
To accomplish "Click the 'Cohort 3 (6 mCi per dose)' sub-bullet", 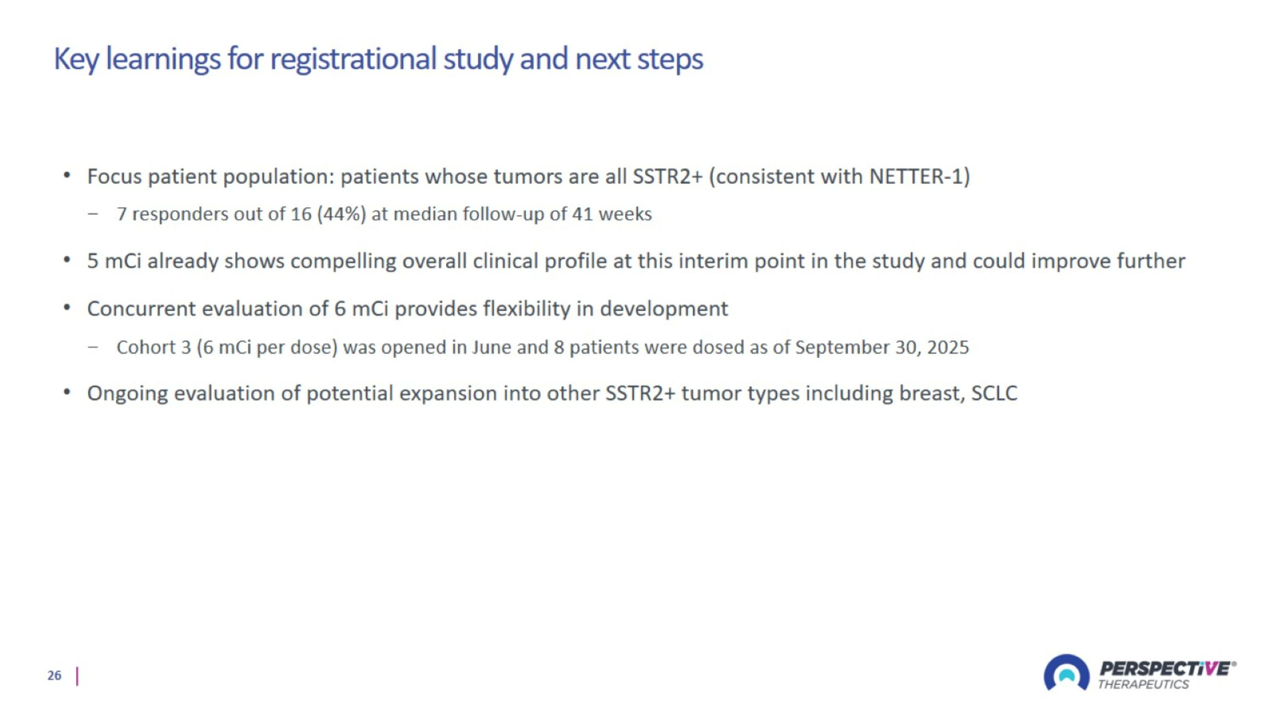I will [542, 347].
